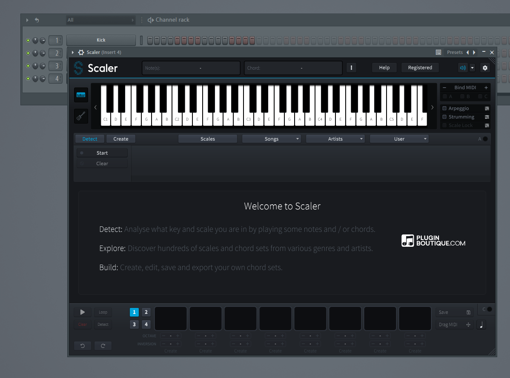Play the chord progression

pos(82,312)
